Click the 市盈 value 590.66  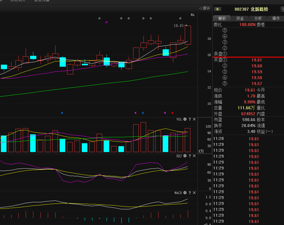coord(249,120)
